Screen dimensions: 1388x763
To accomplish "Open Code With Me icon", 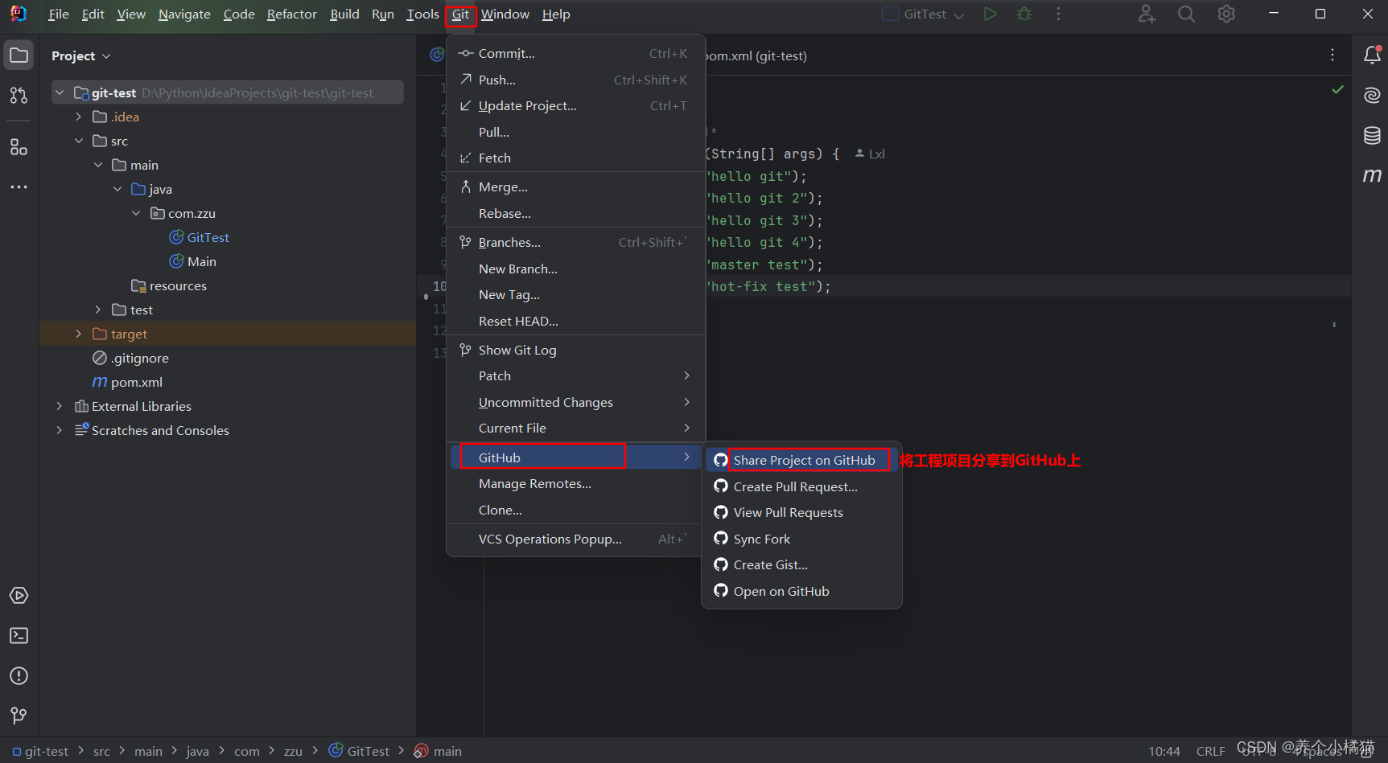I will [x=1147, y=14].
